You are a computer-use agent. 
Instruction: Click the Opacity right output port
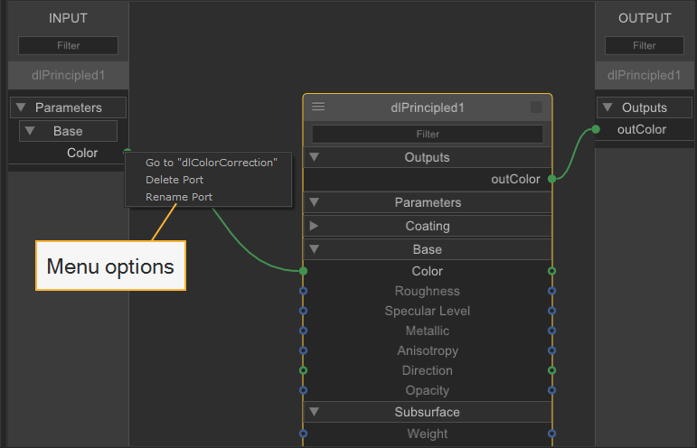551,390
